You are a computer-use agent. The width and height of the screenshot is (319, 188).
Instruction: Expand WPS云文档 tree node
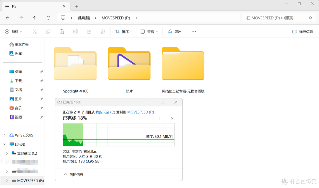[5, 135]
